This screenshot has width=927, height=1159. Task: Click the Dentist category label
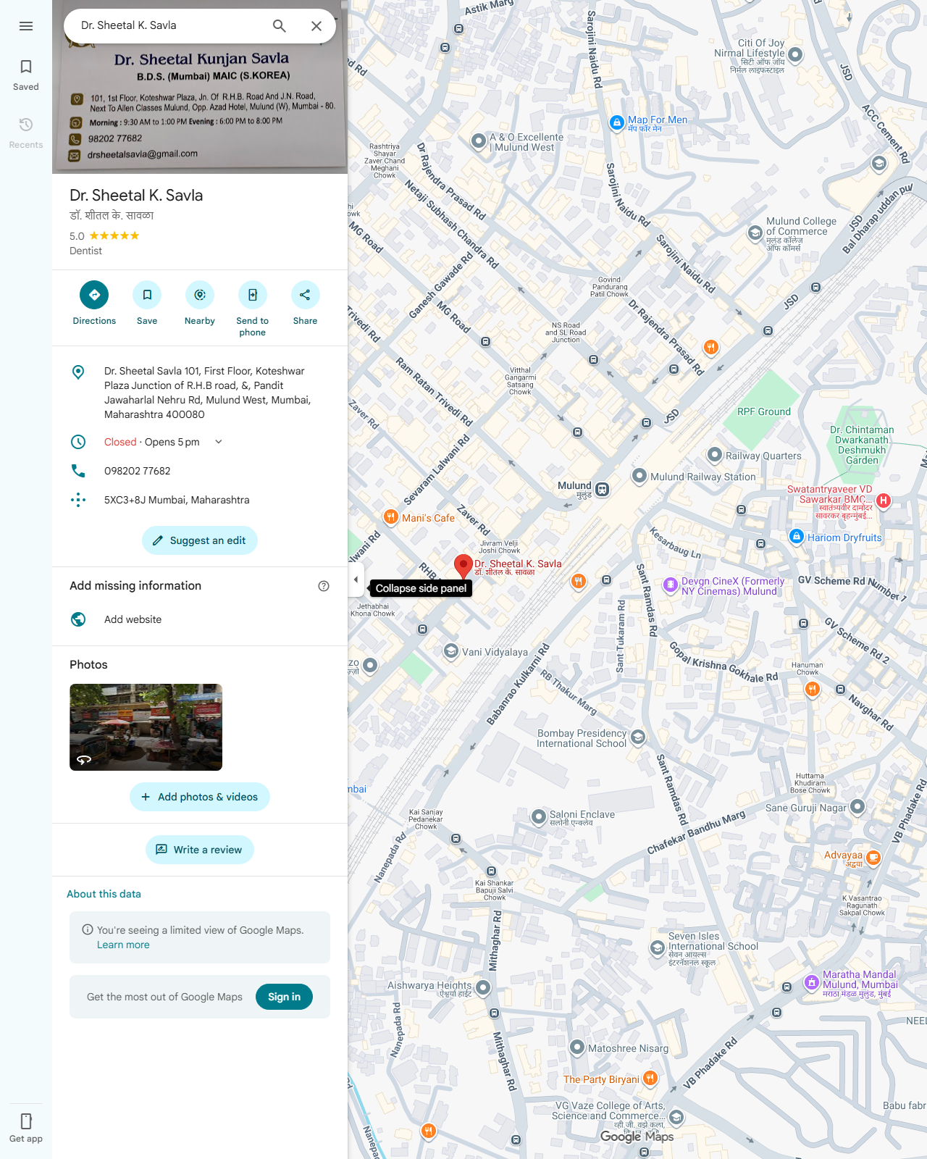85,251
